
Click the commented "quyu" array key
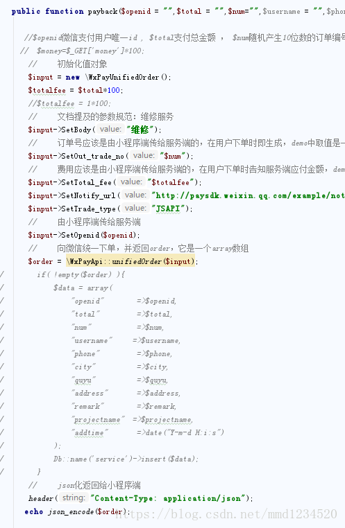pos(83,380)
